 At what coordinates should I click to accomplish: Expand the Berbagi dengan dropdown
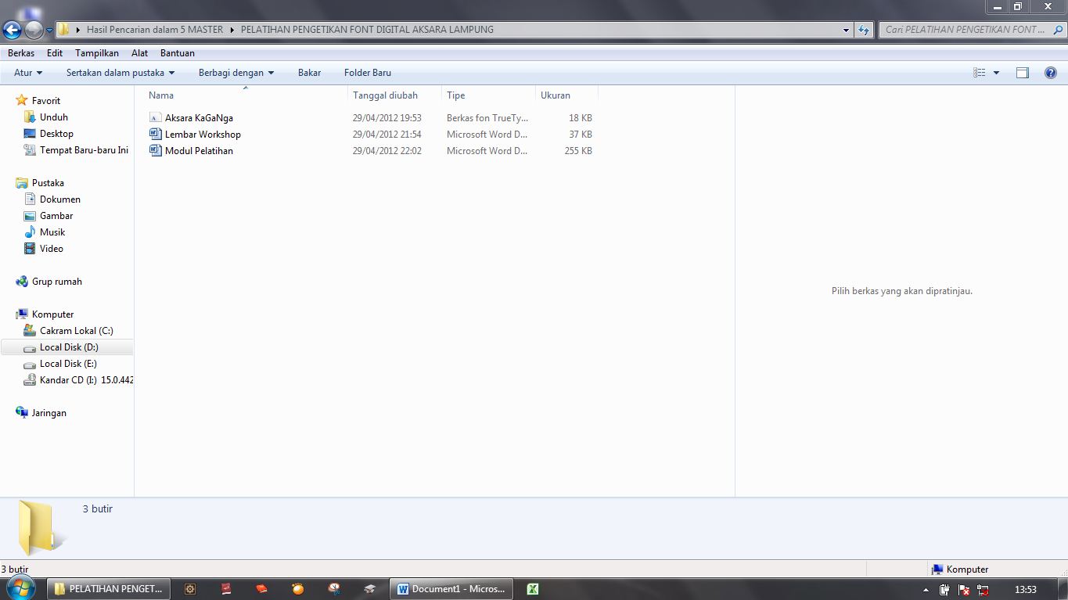[x=236, y=72]
